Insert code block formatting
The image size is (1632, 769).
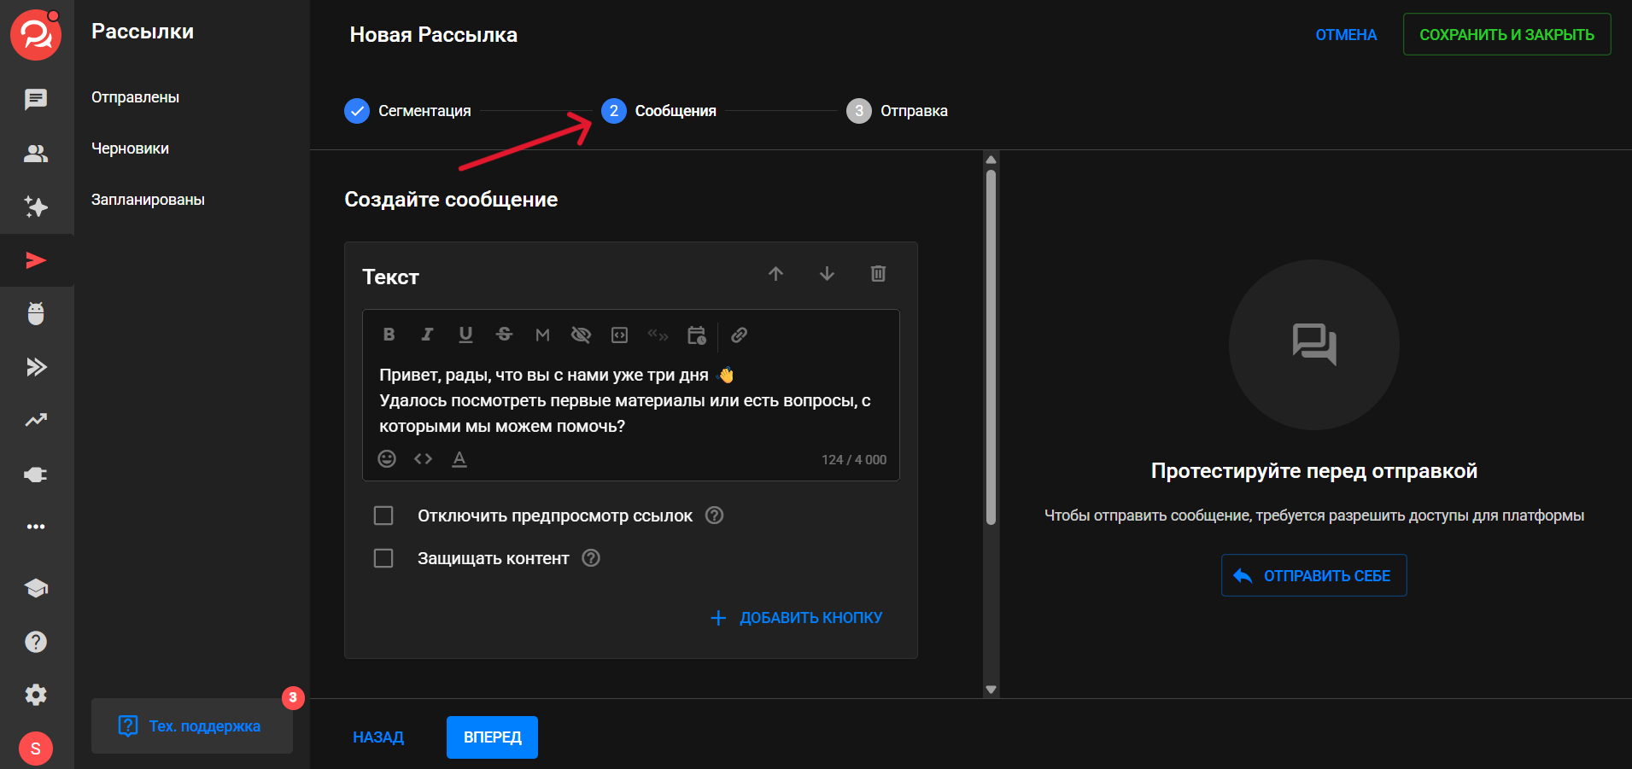coord(619,335)
